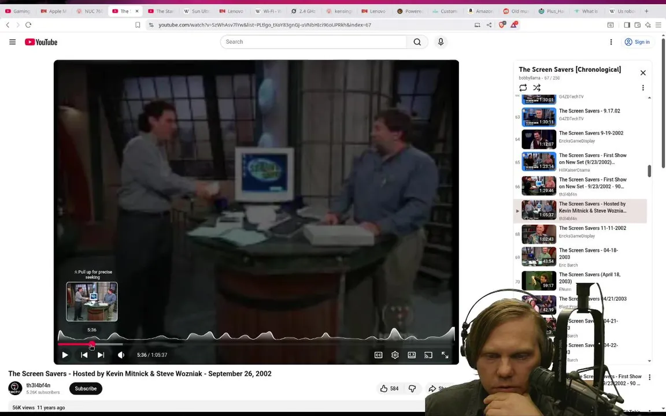
Task: Open options for the recommended First Show video
Action: point(649,377)
